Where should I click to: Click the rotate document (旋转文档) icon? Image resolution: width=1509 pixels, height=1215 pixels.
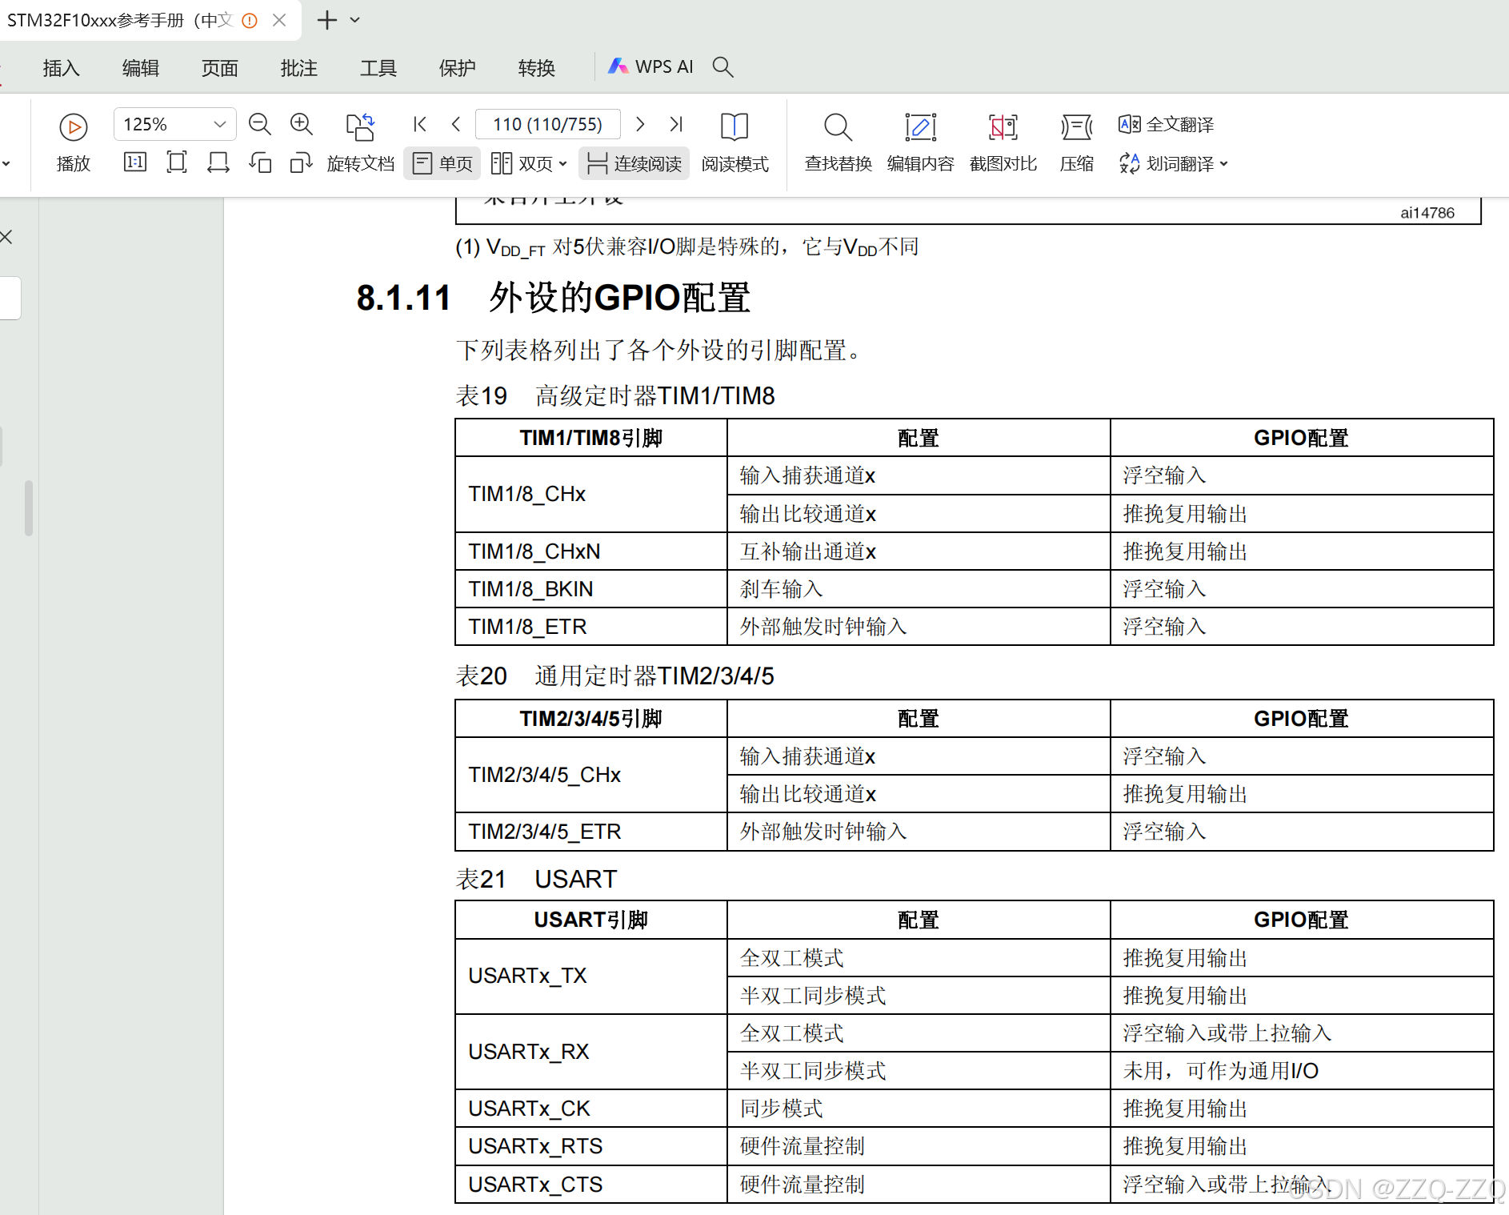point(361,126)
